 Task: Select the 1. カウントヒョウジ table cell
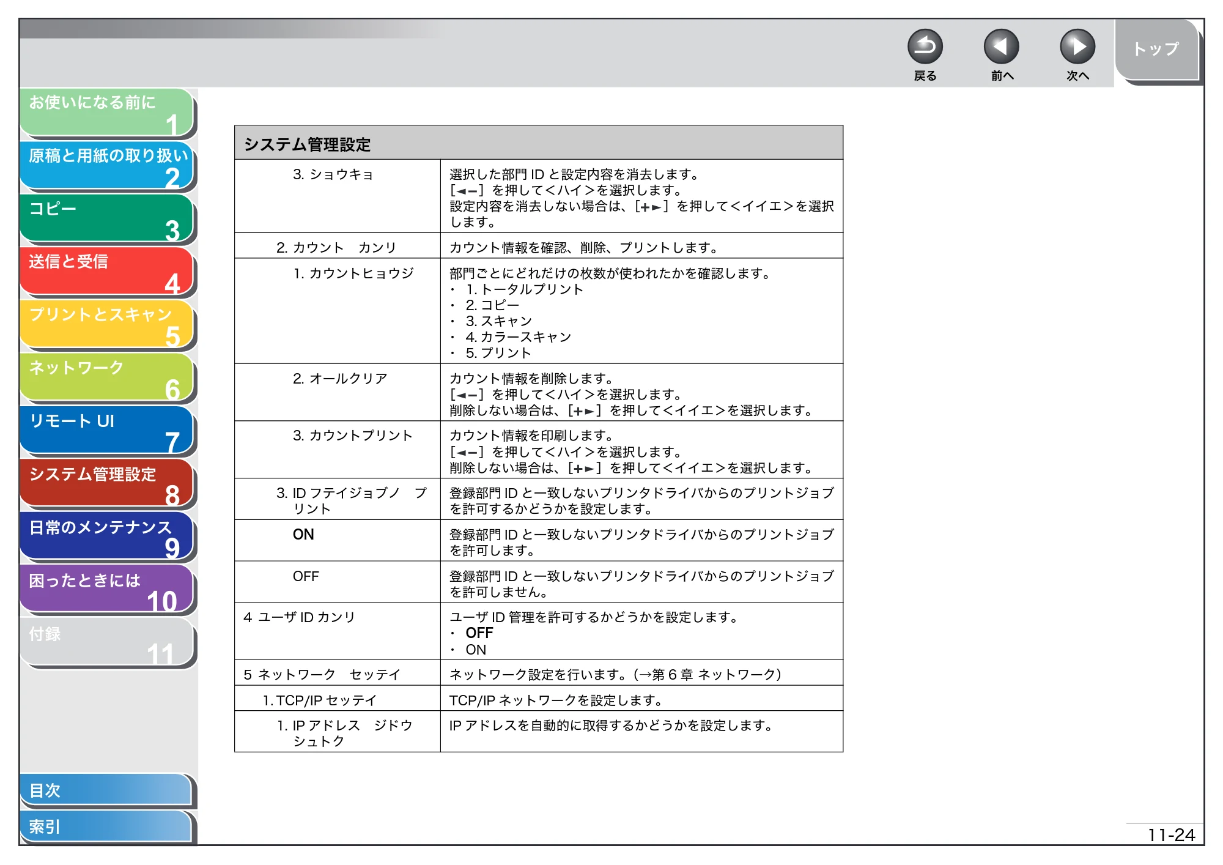[338, 311]
